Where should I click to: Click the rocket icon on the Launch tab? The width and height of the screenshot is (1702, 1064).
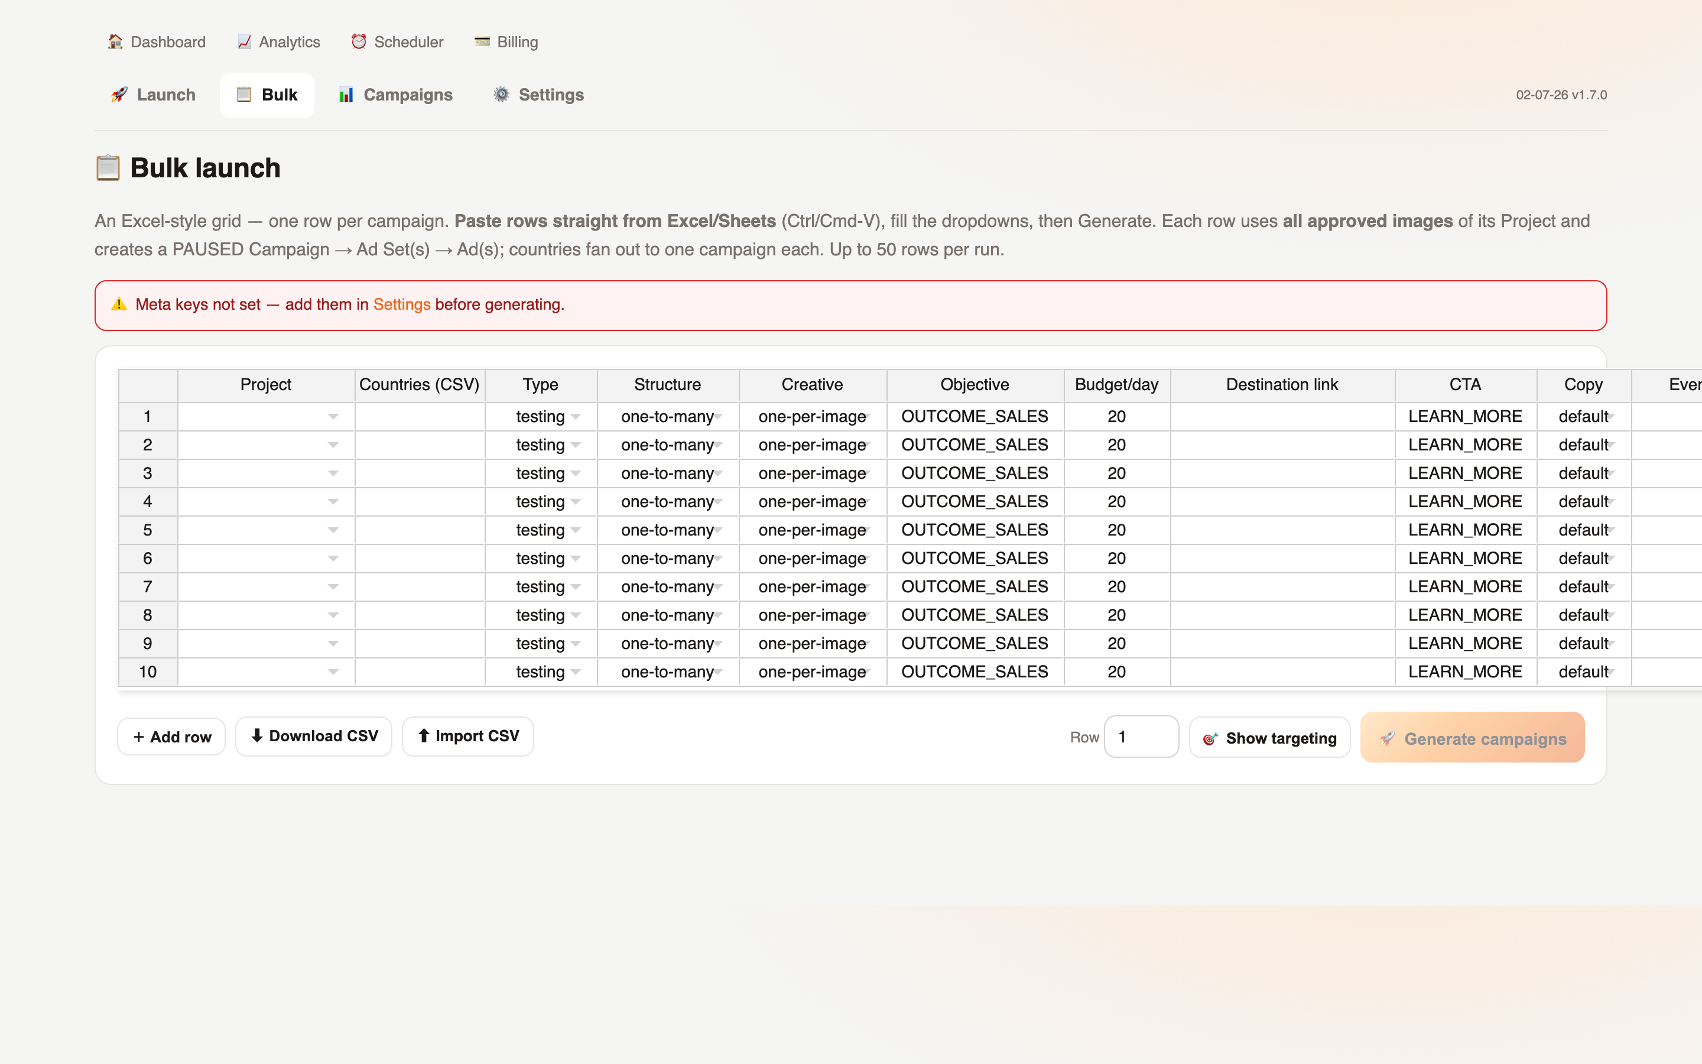(119, 95)
